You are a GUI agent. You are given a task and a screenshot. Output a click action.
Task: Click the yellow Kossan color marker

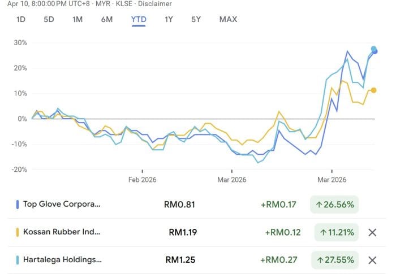tap(18, 232)
